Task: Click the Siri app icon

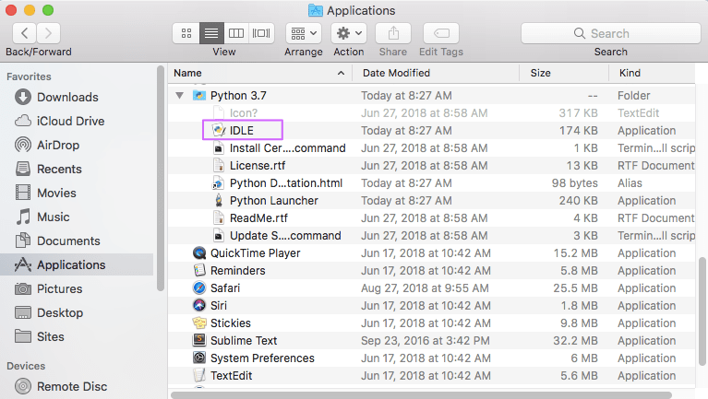Action: (x=199, y=306)
